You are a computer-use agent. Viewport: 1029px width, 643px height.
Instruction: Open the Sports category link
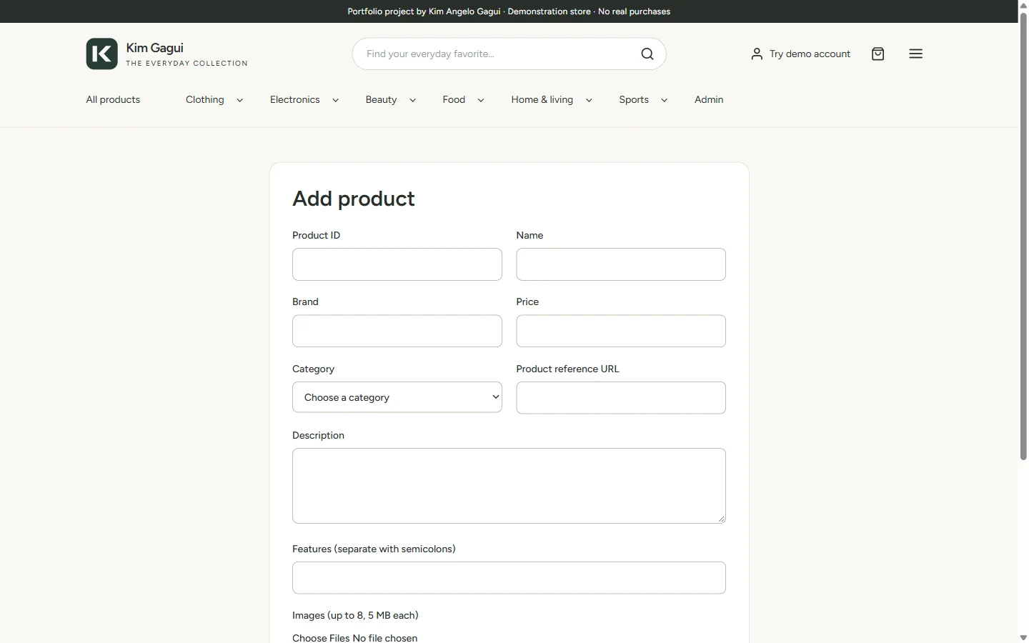(x=634, y=99)
